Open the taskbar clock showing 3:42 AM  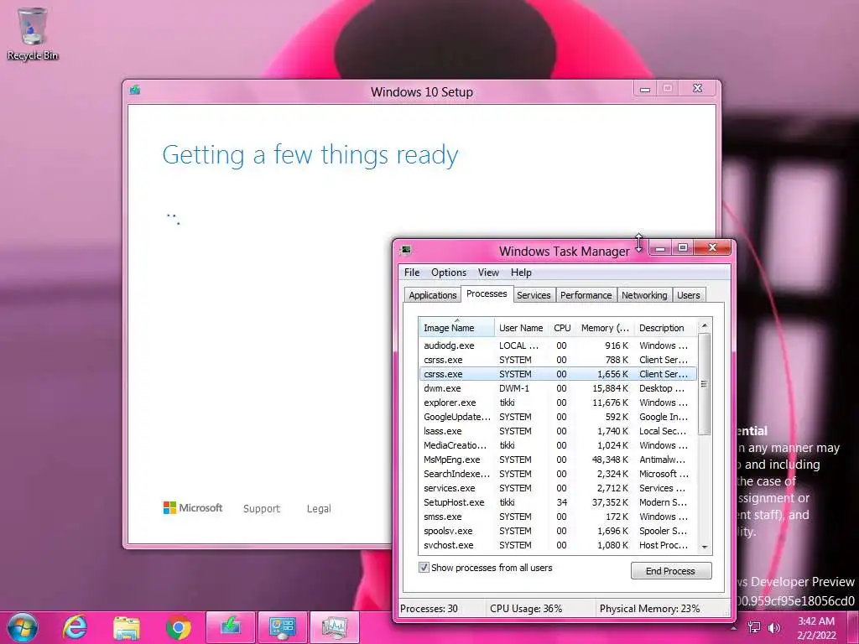click(816, 628)
